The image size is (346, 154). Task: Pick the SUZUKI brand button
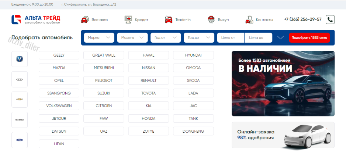104,93
